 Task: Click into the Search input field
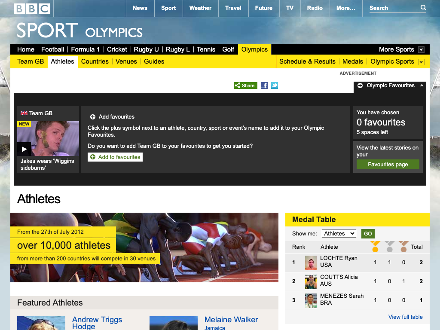click(394, 8)
